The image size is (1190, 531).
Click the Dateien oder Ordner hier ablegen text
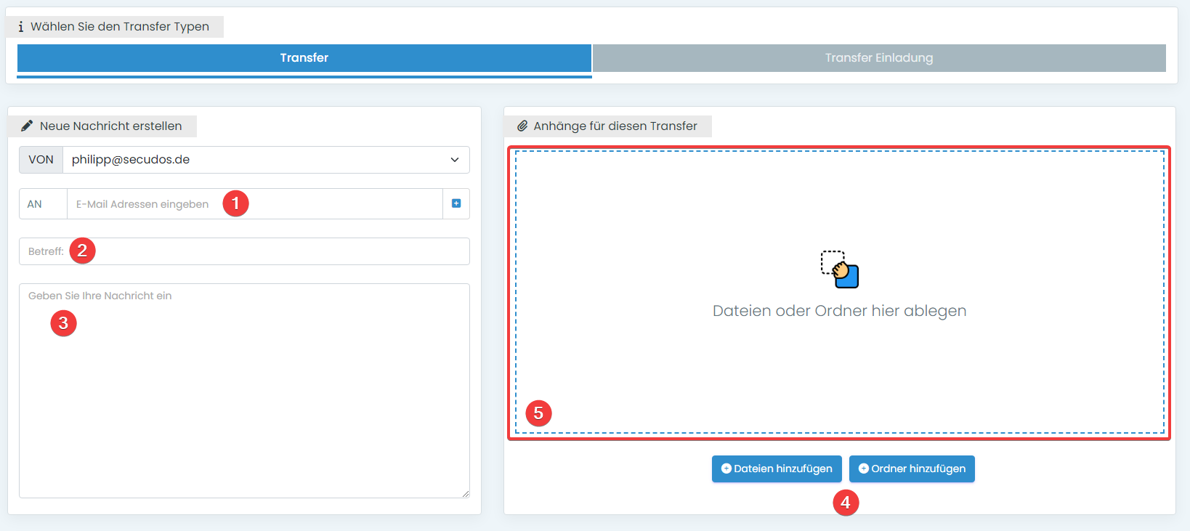pos(839,311)
